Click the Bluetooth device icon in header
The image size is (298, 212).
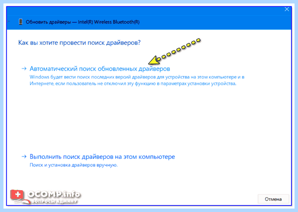20,22
